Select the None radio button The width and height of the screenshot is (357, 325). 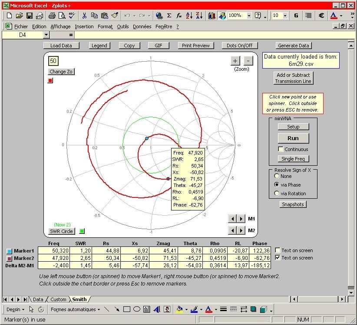[x=277, y=176]
